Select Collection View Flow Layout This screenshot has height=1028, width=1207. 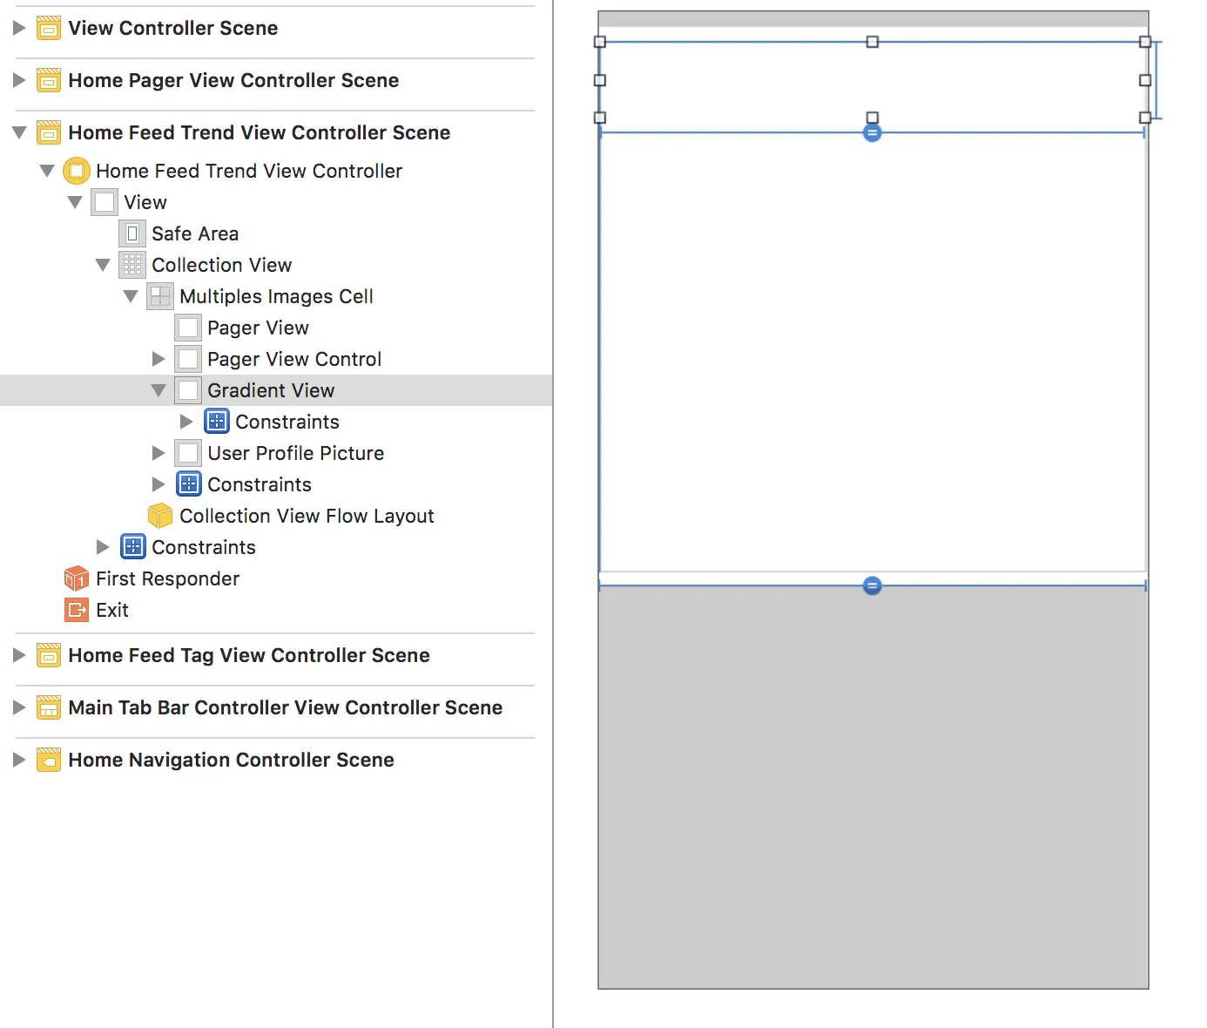[276, 516]
